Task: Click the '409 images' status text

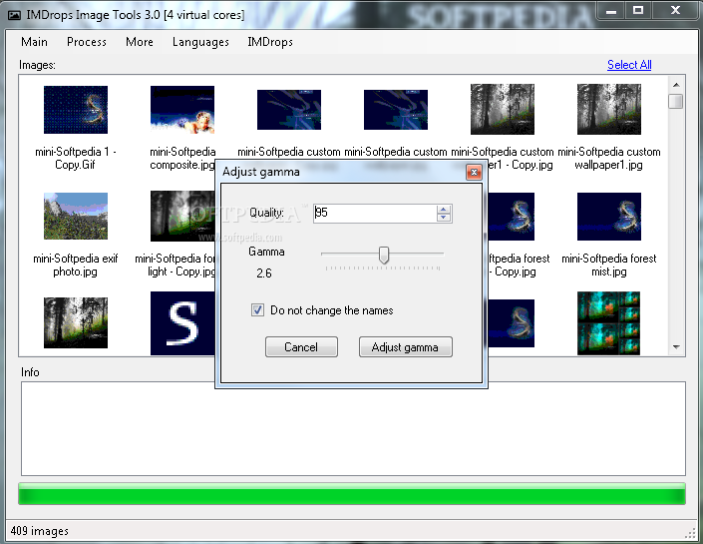Action: (40, 531)
